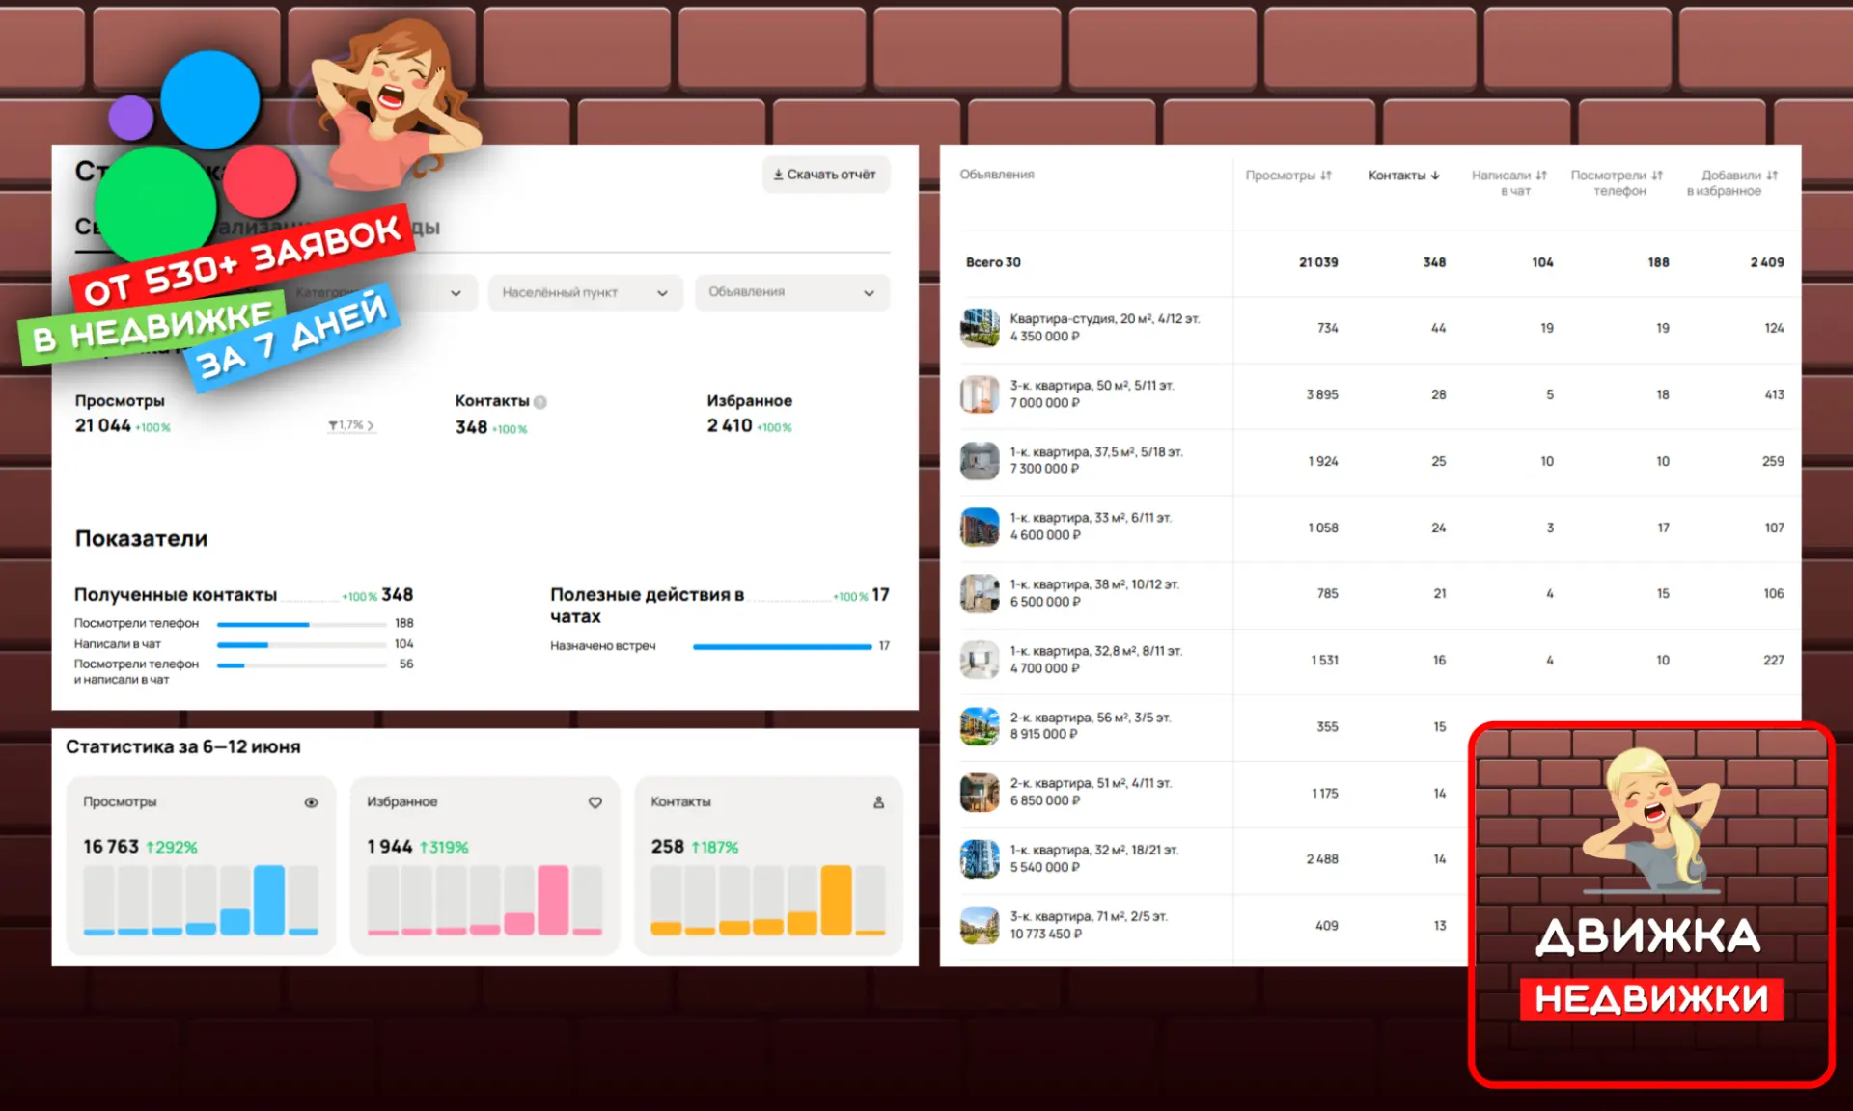1853x1111 pixels.
Task: Click the tallest orange bar in Контакты chart
Action: pyautogui.click(x=837, y=900)
